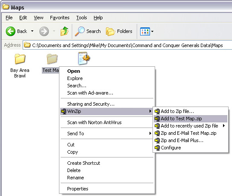The height and width of the screenshot is (196, 232).
Task: Expand the Back history dropdown arrow
Action: [x=32, y=31]
